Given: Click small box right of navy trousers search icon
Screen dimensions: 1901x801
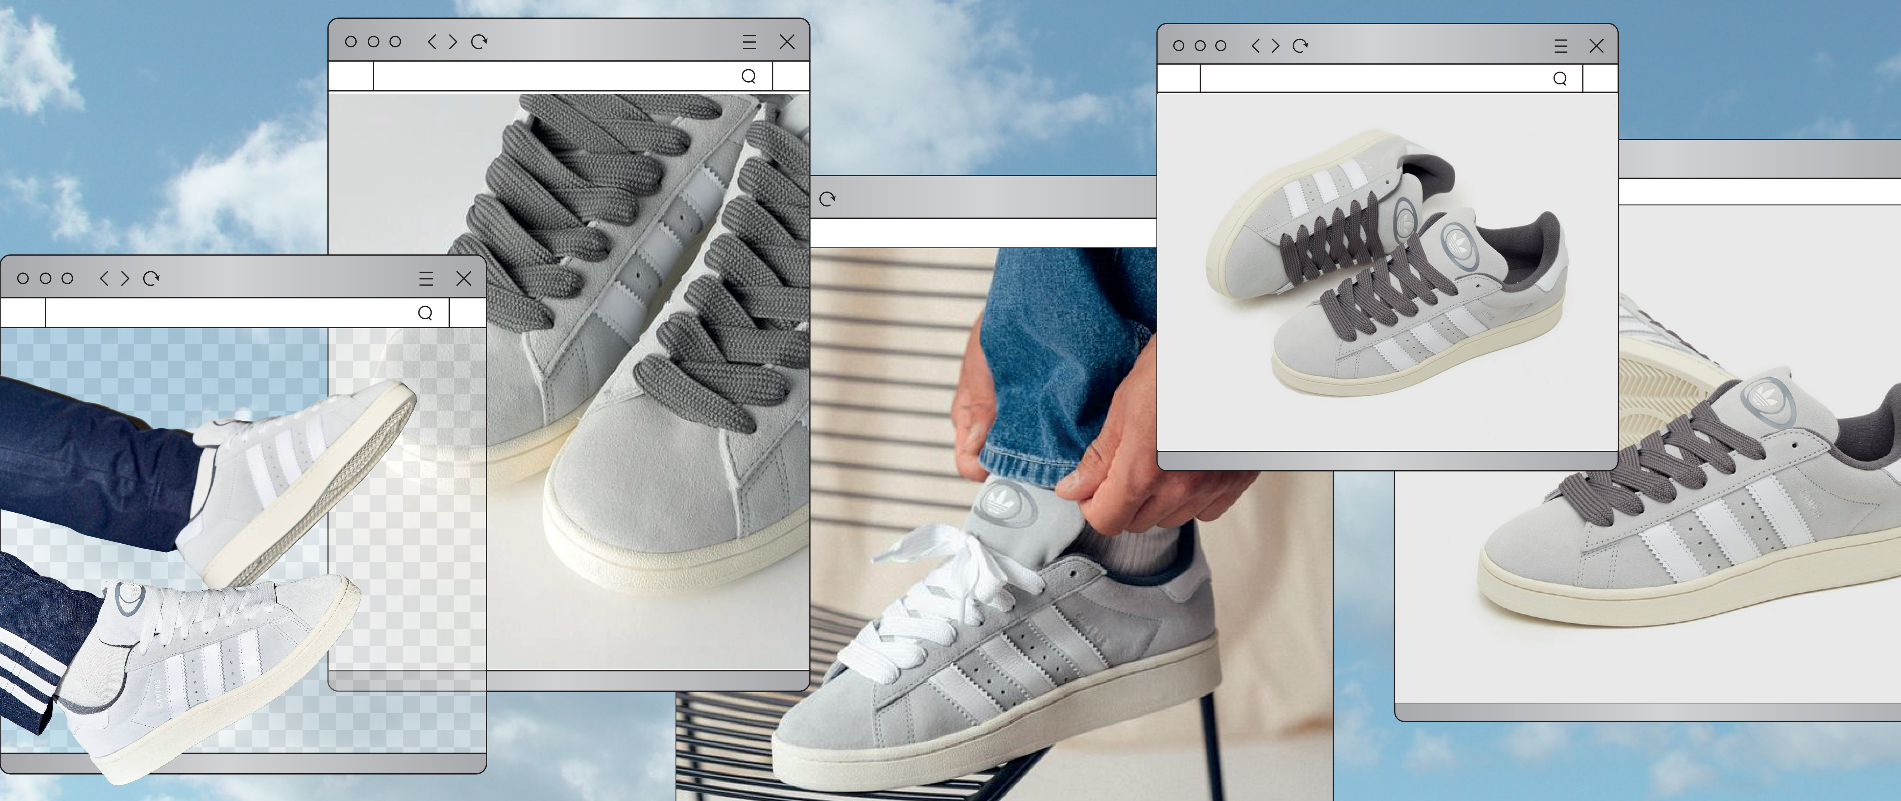Looking at the screenshot, I should 468,313.
